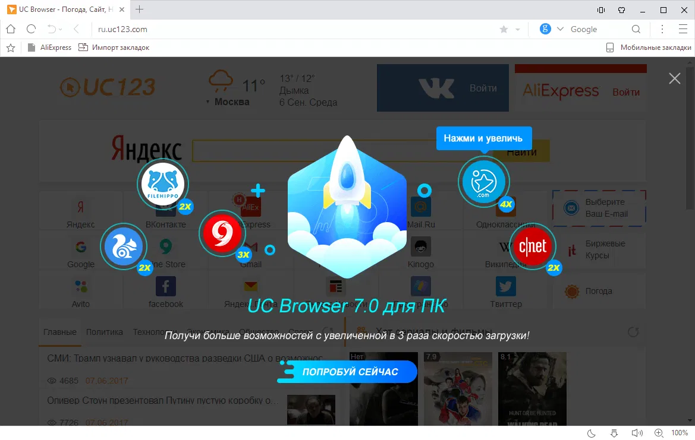Click the Нажми и увеличь tooltip
Screen dimensions: 695x440
point(483,138)
